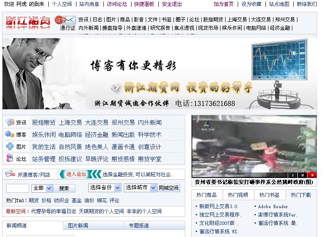The width and height of the screenshot is (323, 237).
Task: Open 代理孕母的幸福日志 space link
Action: pos(54,211)
